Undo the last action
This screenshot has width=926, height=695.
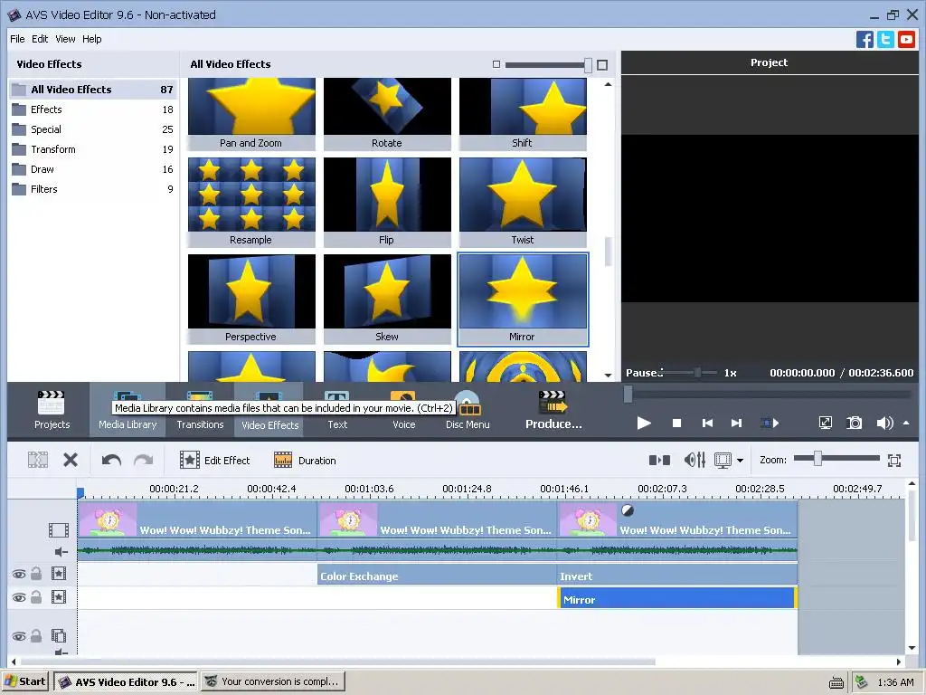tap(111, 460)
